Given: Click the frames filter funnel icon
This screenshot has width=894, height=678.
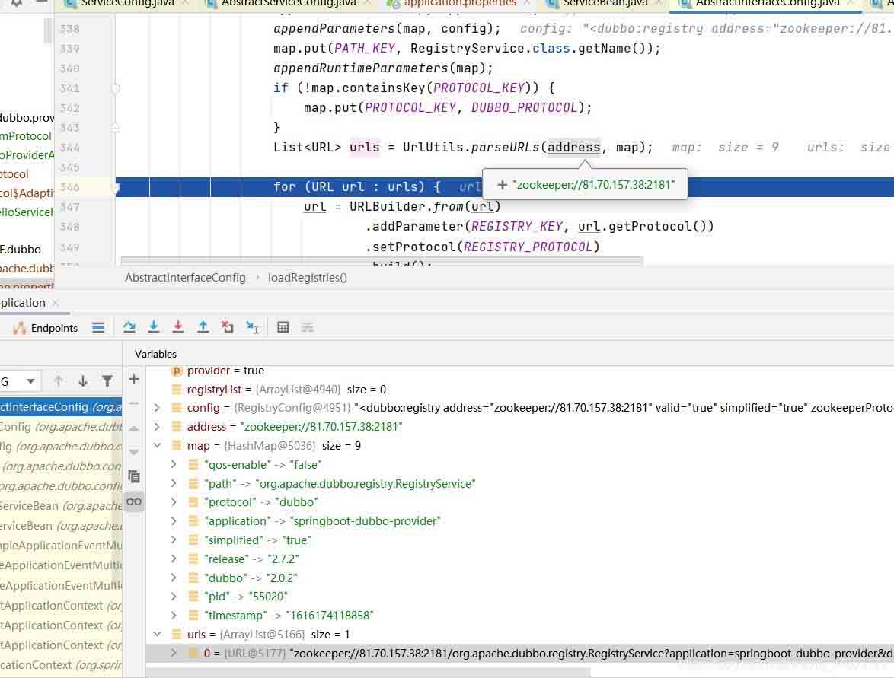Looking at the screenshot, I should (x=107, y=381).
